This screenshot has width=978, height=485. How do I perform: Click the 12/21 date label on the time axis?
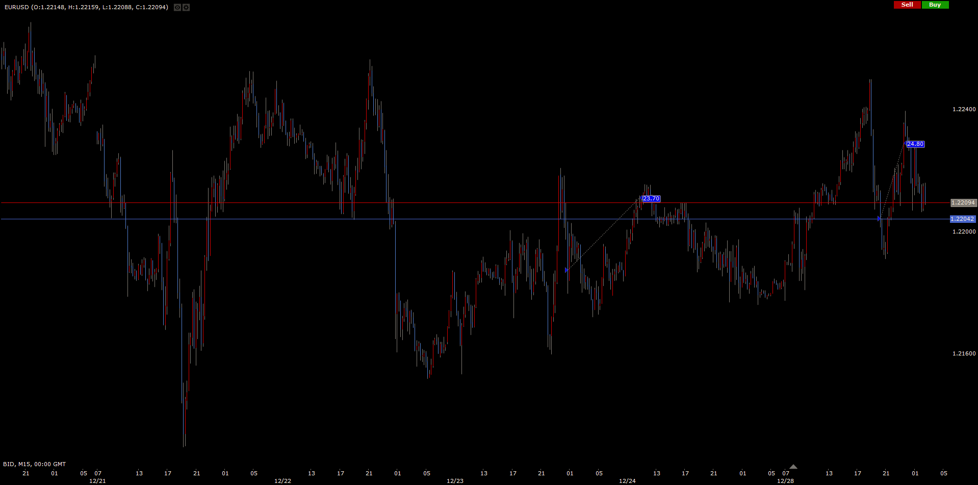click(97, 481)
